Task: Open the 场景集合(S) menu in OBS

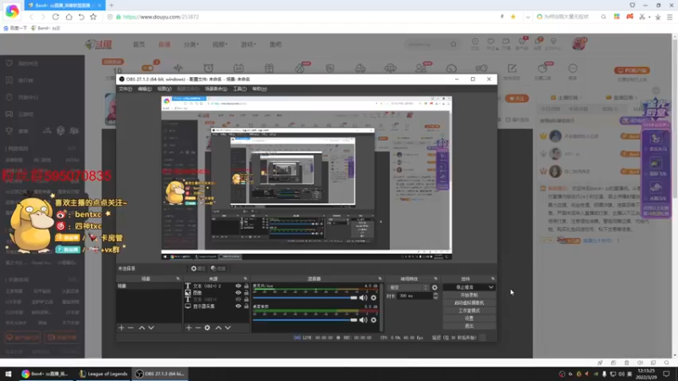Action: click(x=216, y=89)
